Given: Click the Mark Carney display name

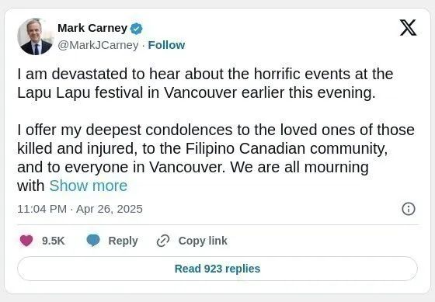Looking at the screenshot, I should (92, 28).
